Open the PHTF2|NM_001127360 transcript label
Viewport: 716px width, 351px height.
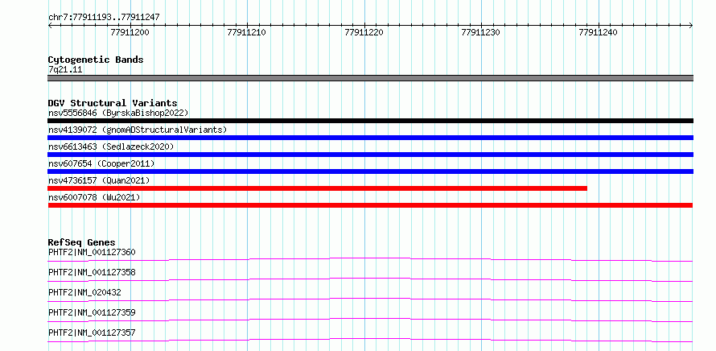92,252
